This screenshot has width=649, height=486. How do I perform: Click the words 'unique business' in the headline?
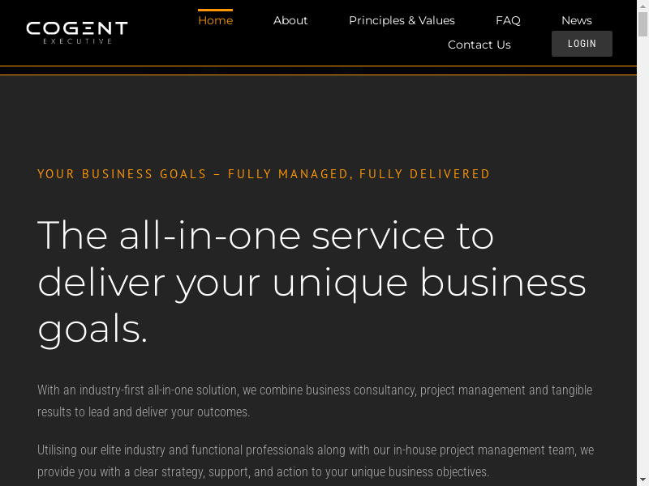[428, 283]
